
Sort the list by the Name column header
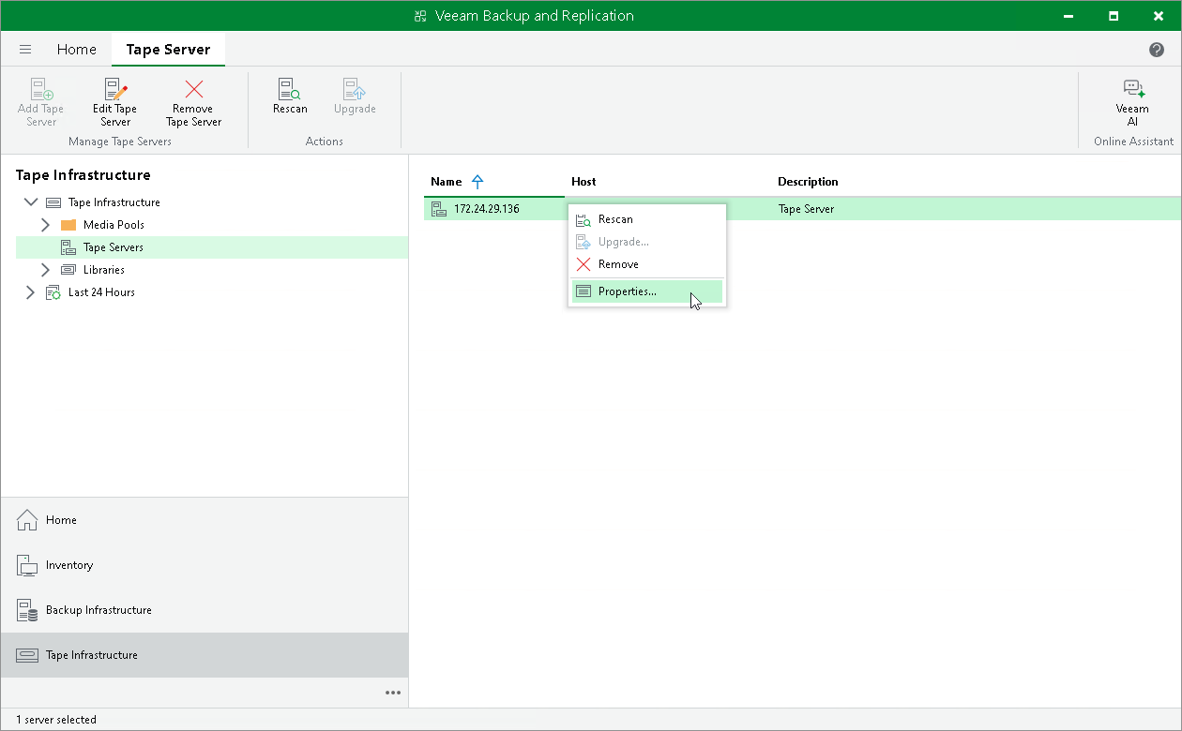(x=447, y=182)
